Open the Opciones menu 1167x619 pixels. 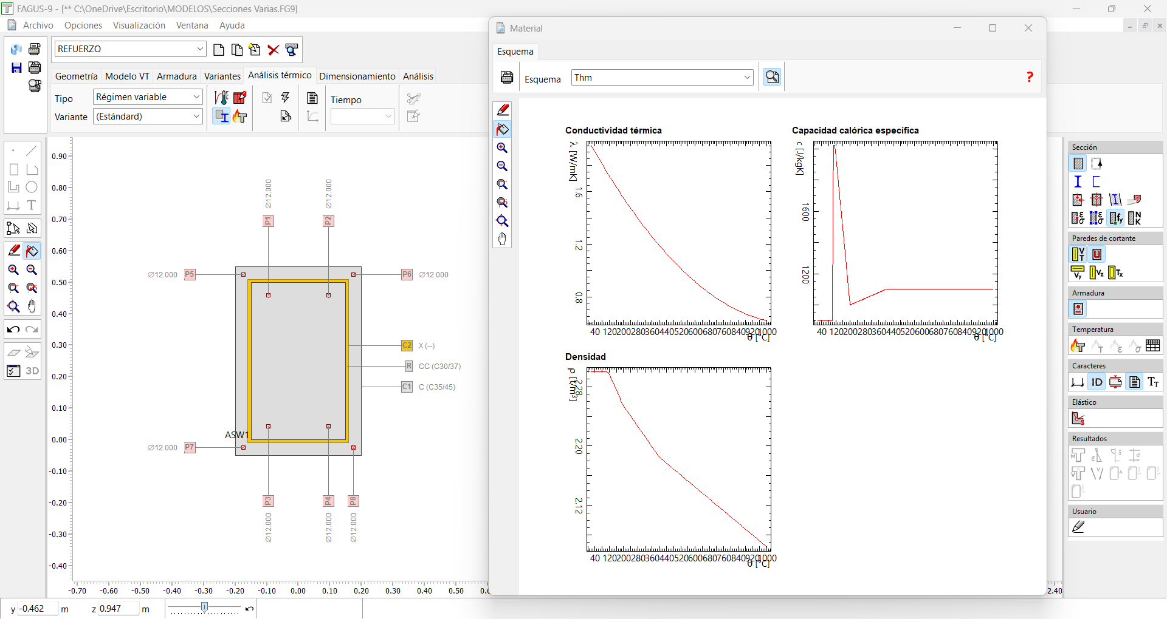pos(83,25)
